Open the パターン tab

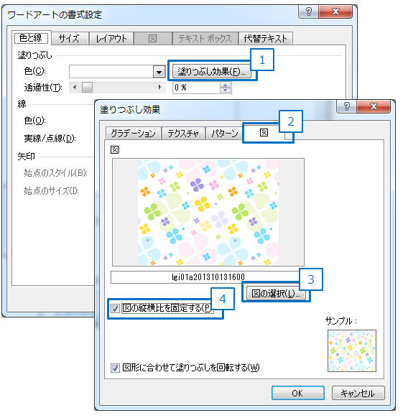point(225,134)
